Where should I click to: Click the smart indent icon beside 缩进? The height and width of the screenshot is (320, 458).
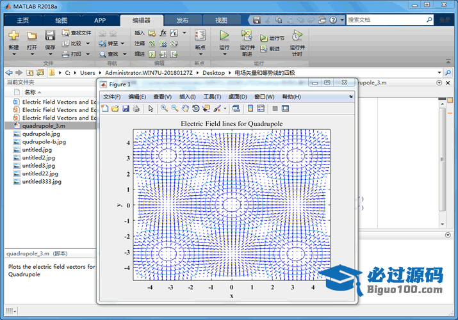click(x=152, y=54)
